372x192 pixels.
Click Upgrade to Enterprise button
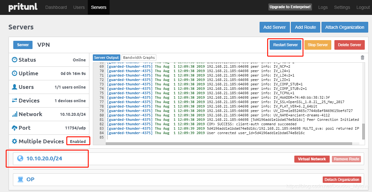tap(290, 7)
